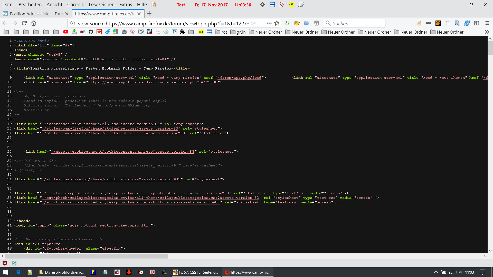
Task: Toggle the sidebar view button
Action: click(x=477, y=23)
